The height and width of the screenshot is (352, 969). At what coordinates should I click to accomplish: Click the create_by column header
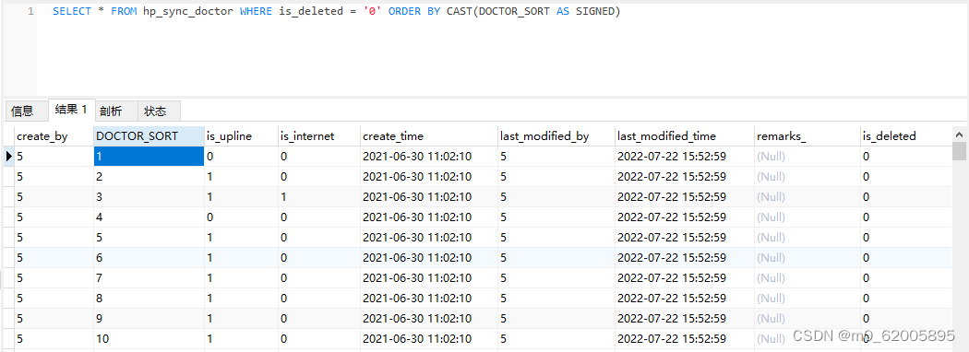pos(54,135)
